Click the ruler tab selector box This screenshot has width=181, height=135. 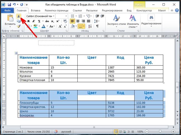(x=4, y=36)
